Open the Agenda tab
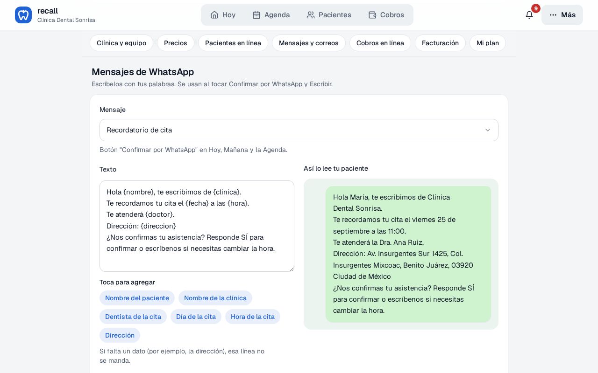The height and width of the screenshot is (373, 598). 271,15
